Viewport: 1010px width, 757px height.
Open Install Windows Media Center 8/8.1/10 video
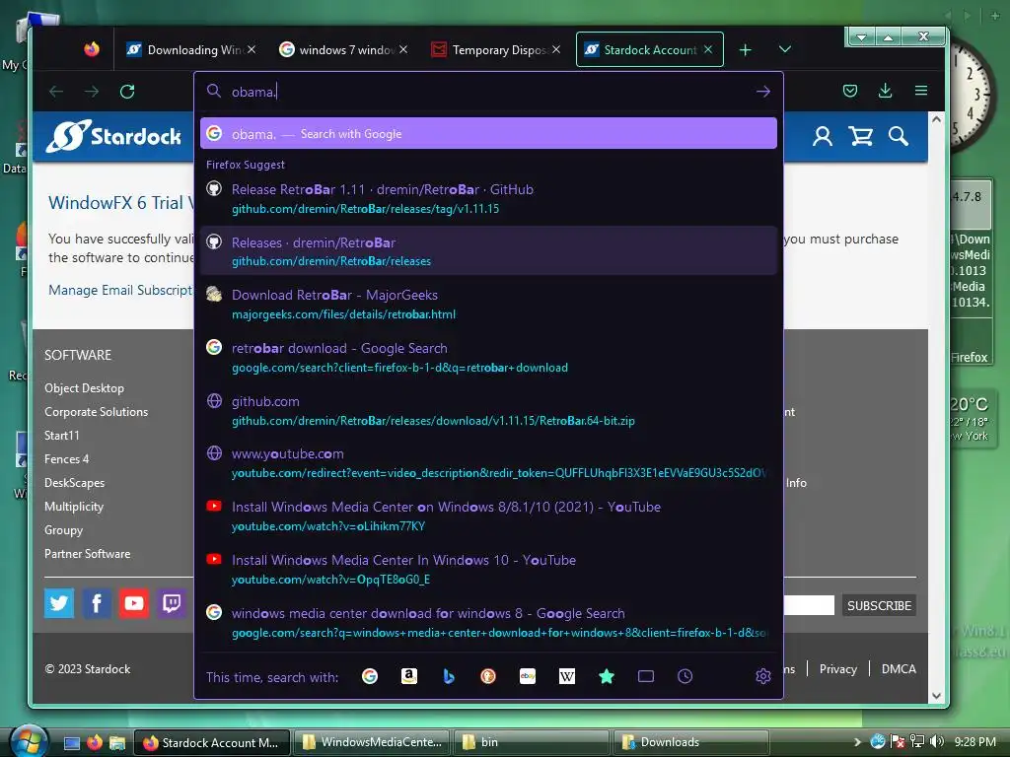[x=488, y=516]
